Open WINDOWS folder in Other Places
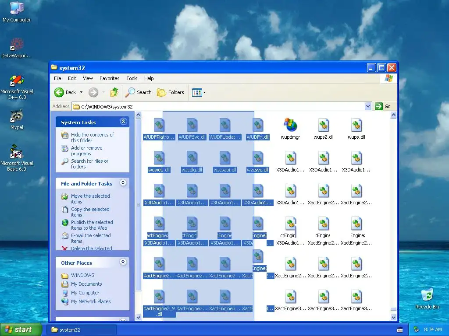 (x=82, y=275)
